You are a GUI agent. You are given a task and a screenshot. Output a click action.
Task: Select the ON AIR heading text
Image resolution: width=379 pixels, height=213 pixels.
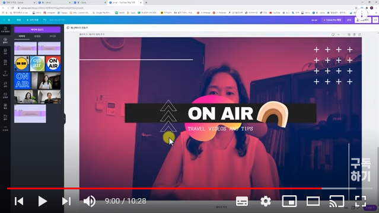point(221,114)
